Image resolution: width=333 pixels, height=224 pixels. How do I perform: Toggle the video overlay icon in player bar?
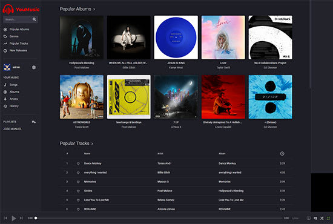coord(309,219)
